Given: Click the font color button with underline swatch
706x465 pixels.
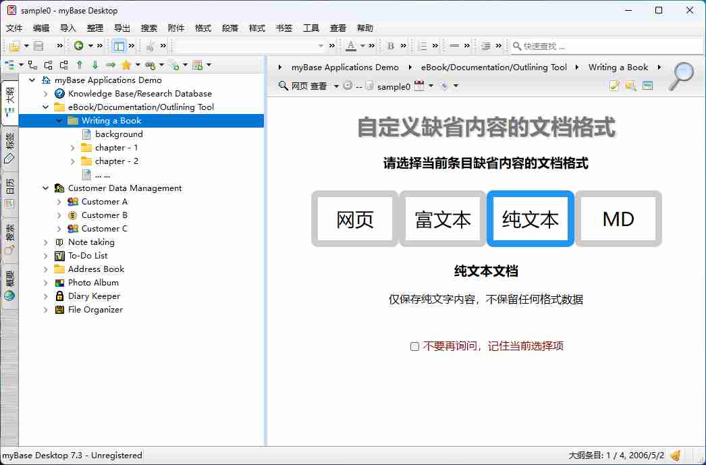Looking at the screenshot, I should click(351, 46).
